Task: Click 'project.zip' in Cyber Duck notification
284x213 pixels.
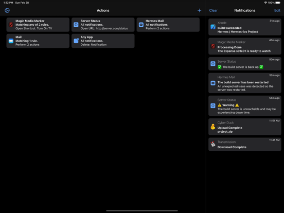Action: (x=225, y=132)
